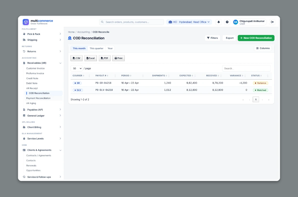
Task: Export table as CSV
Action: (76, 58)
